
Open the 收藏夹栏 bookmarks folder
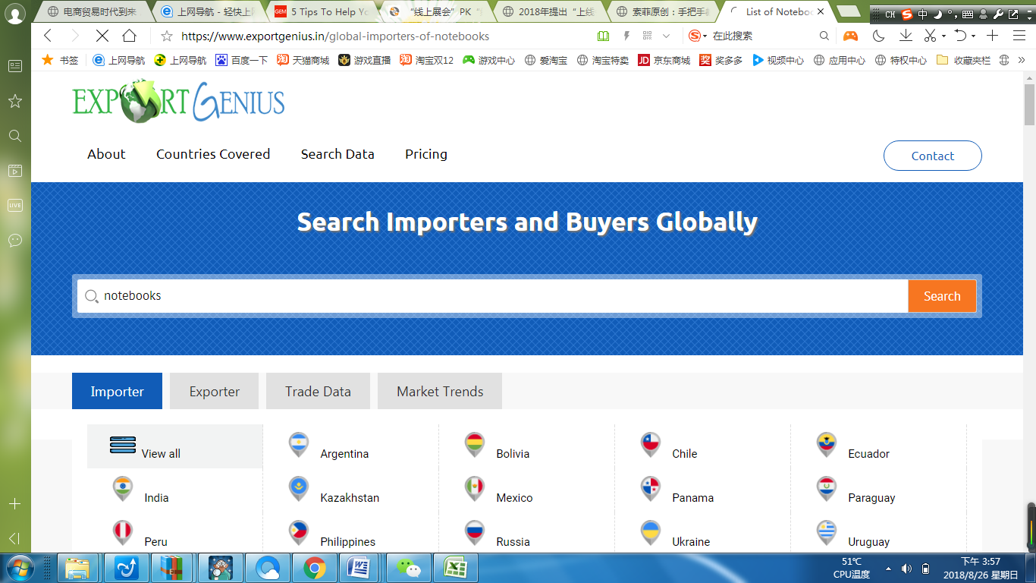[x=963, y=60]
